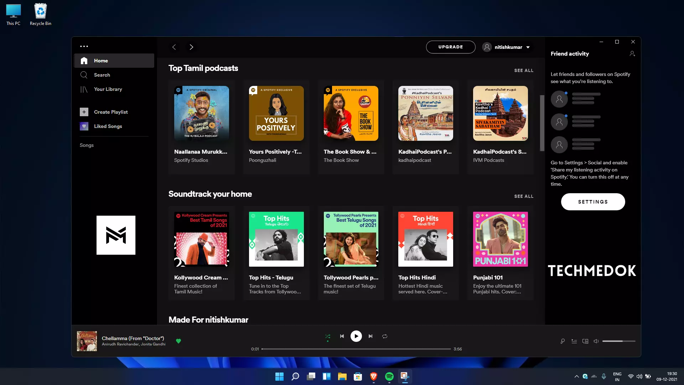Toggle shuffle playback
This screenshot has width=684, height=385.
[x=328, y=336]
